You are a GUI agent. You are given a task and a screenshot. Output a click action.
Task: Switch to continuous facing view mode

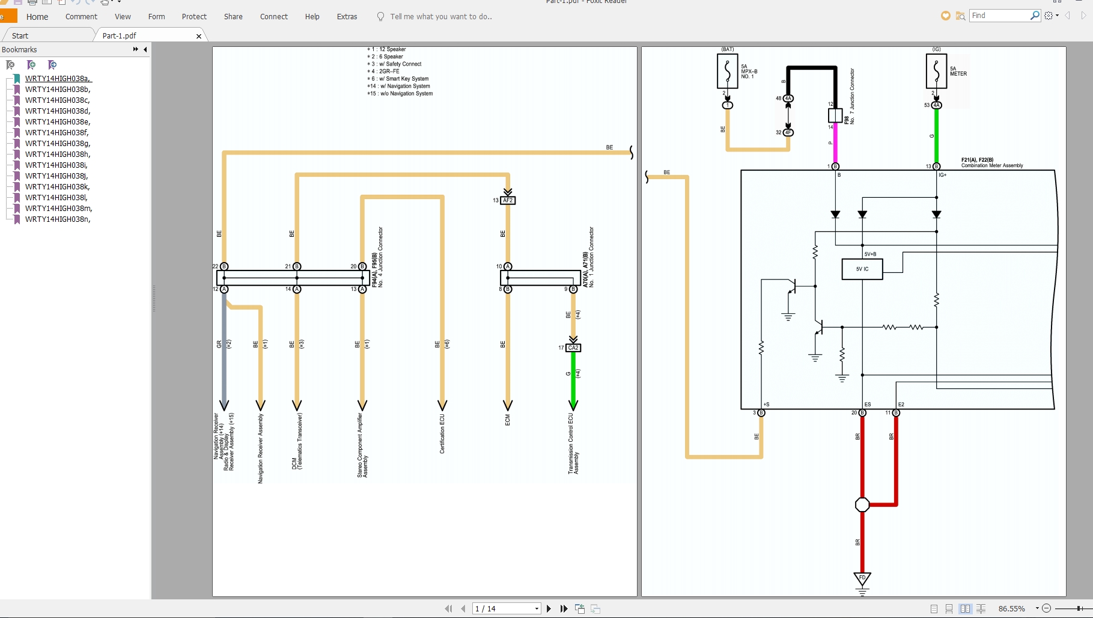tap(981, 609)
